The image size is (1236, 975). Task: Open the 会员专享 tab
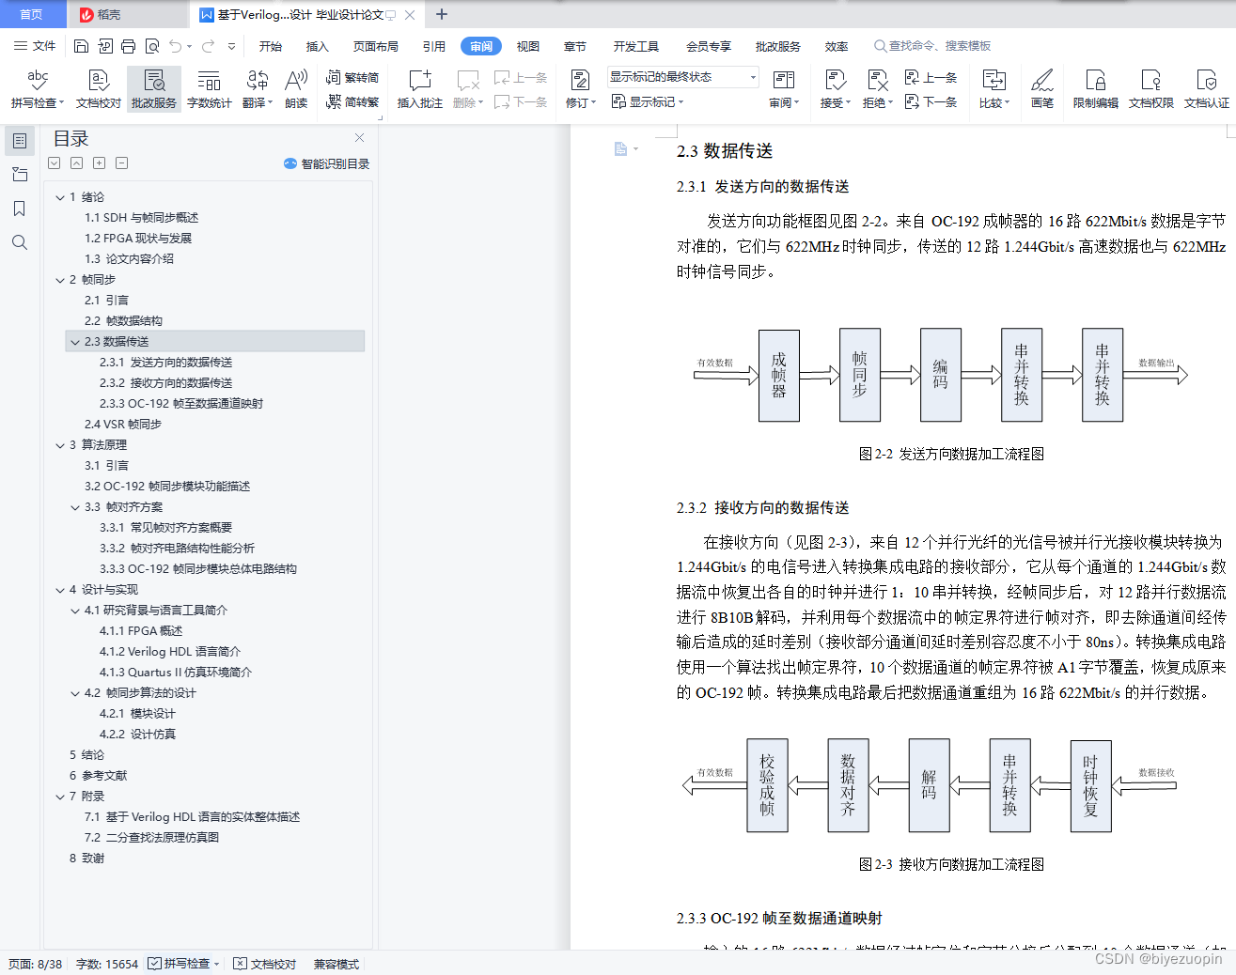click(x=709, y=46)
